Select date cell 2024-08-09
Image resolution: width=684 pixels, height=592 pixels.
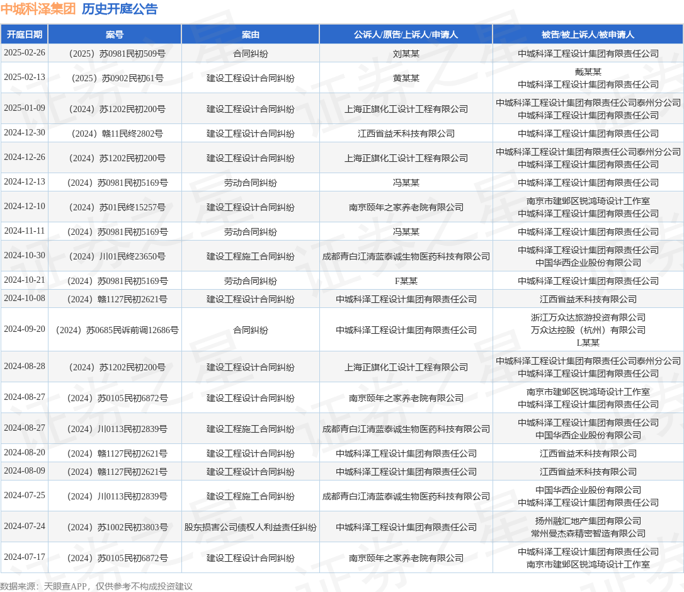[x=25, y=470]
